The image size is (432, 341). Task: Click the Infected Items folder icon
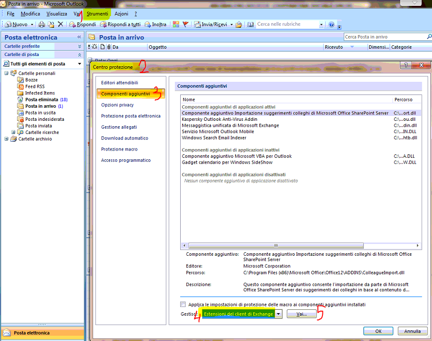[x=20, y=93]
